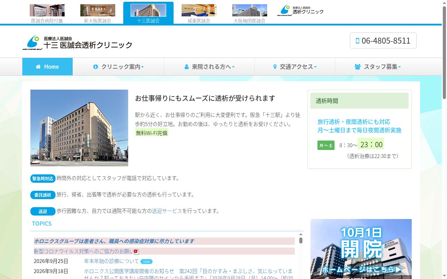Click the TOPICS section heading

pos(42,224)
